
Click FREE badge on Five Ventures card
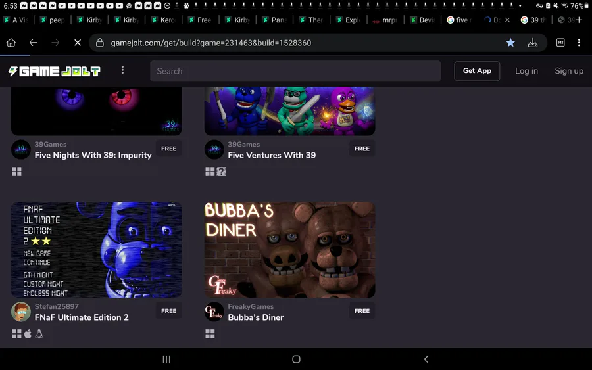[x=362, y=149]
